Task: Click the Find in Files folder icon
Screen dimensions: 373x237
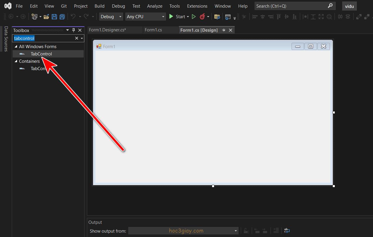Action: click(217, 17)
